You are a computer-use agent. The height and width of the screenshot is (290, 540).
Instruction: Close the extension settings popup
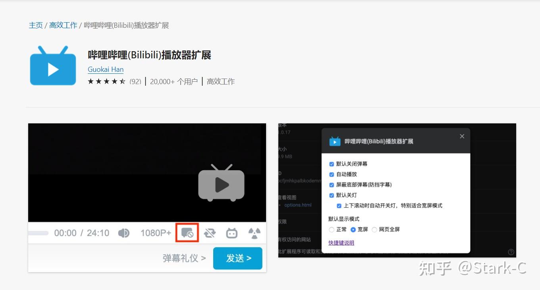pos(462,136)
